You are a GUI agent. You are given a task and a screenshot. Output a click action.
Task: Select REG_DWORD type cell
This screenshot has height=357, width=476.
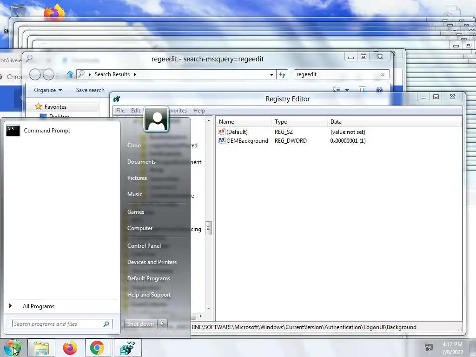point(291,141)
